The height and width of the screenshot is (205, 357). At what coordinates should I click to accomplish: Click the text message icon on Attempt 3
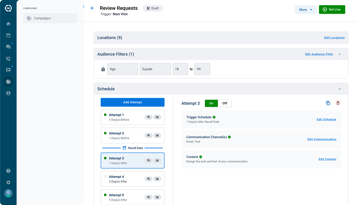(x=148, y=160)
